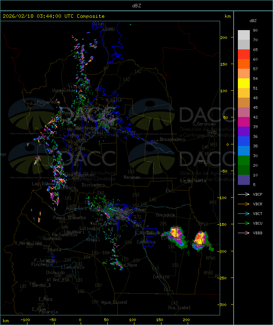Screen dimensions: 273x325
Task: Click the Divisadero place label
Action: pyautogui.click(x=93, y=185)
